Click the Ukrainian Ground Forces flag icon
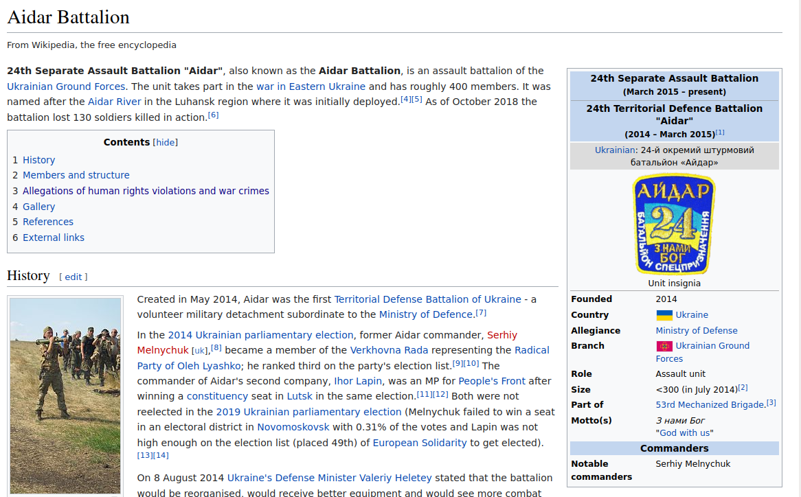Screen dimensions: 801x497 click(664, 346)
